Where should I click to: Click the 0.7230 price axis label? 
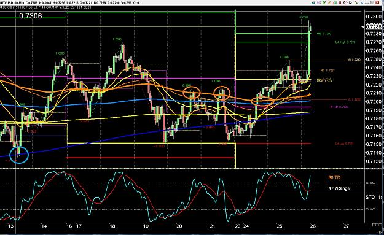coord(374,76)
